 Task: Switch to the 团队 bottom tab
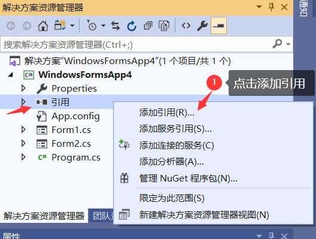point(101,216)
